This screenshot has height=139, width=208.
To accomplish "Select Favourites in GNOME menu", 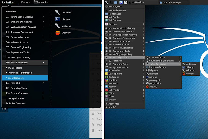I will [x=25, y=11].
